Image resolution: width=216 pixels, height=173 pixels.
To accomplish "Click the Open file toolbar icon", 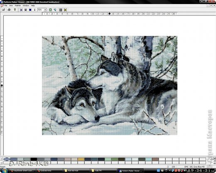I will [3, 10].
